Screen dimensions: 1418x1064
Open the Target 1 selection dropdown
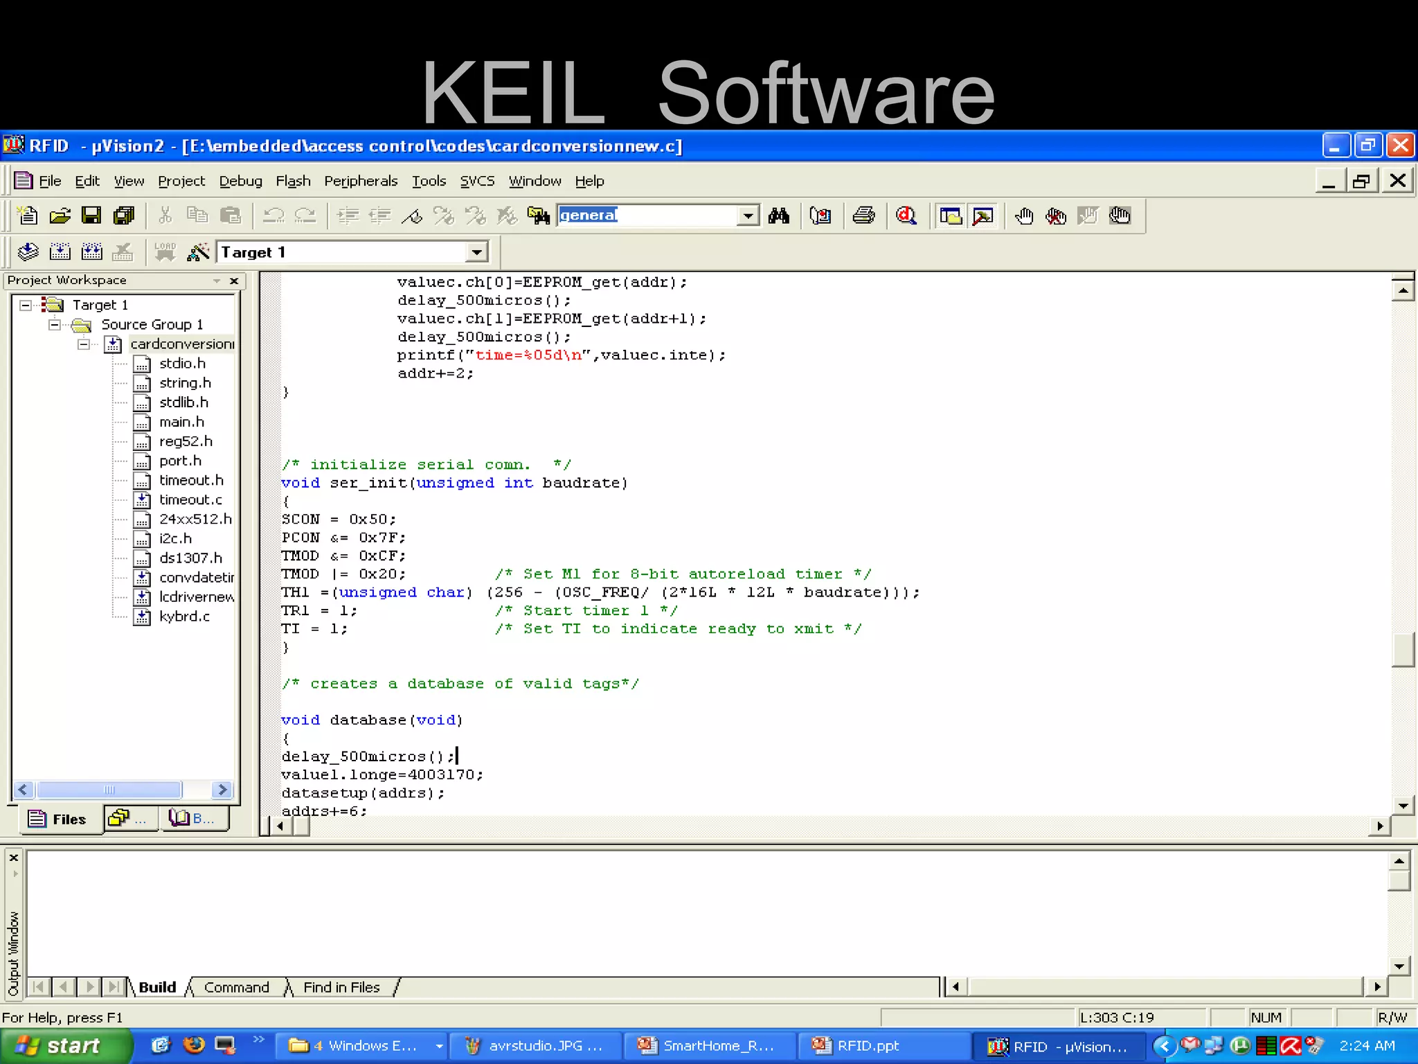pyautogui.click(x=476, y=252)
